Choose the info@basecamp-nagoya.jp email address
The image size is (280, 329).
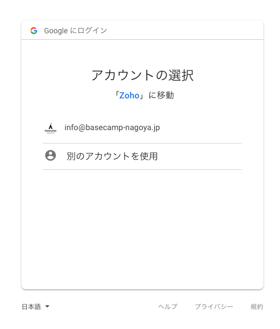point(112,127)
